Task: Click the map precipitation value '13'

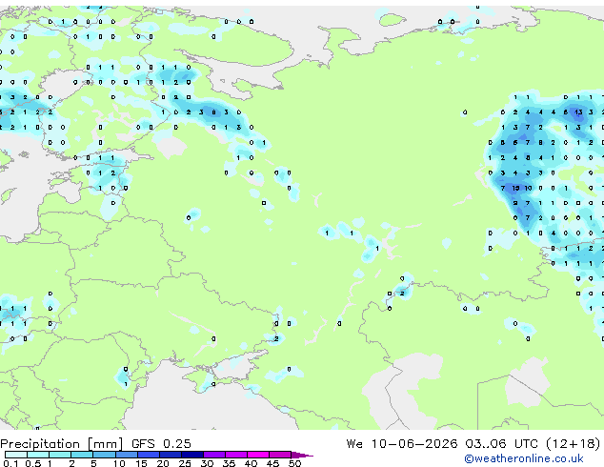Action: (x=578, y=112)
